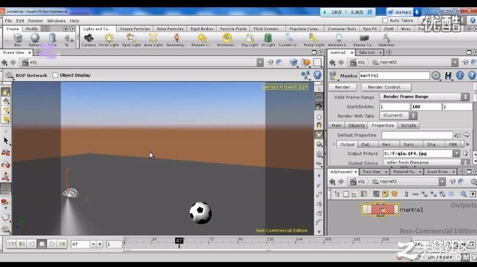Create a Sky Light
Viewport: 477px width, 267px height.
pyautogui.click(x=249, y=40)
